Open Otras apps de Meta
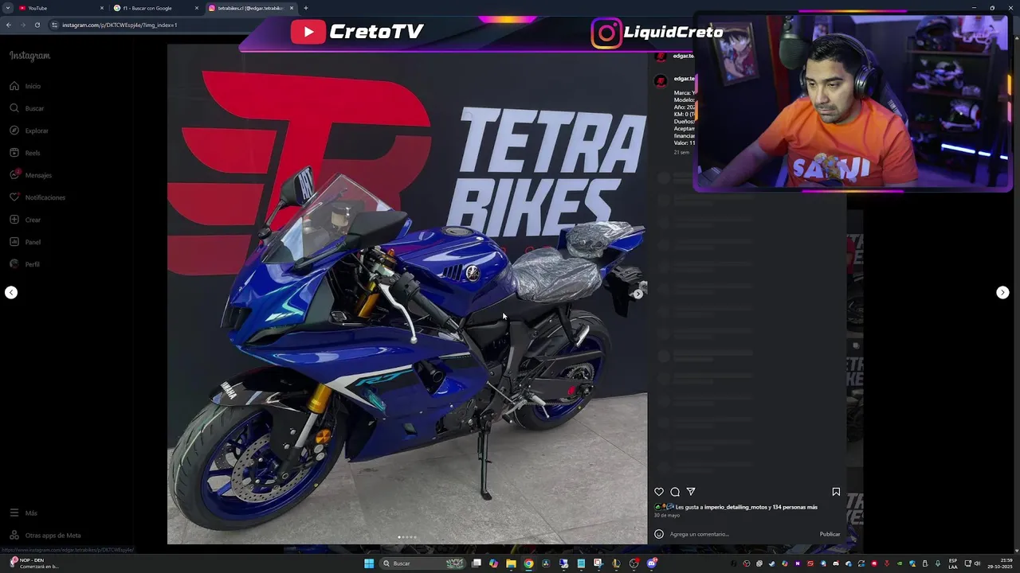Image resolution: width=1020 pixels, height=573 pixels. pyautogui.click(x=45, y=536)
